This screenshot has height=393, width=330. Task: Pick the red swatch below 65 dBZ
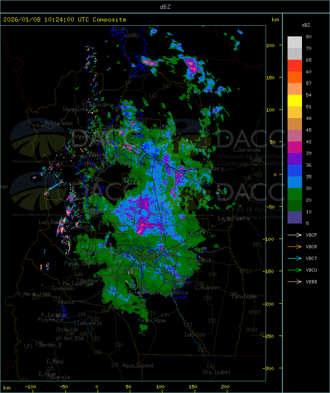click(295, 66)
